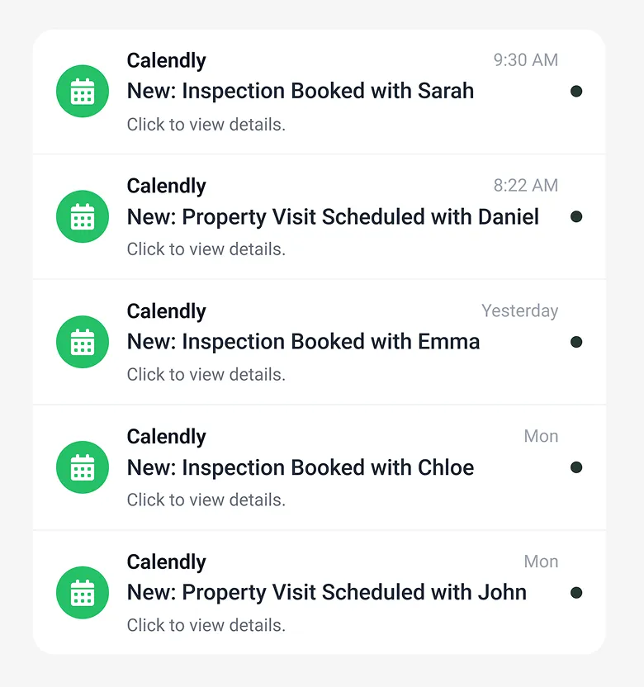Click the Calendly calendar icon beside Sarah's inspection
The width and height of the screenshot is (644, 687).
tap(83, 92)
